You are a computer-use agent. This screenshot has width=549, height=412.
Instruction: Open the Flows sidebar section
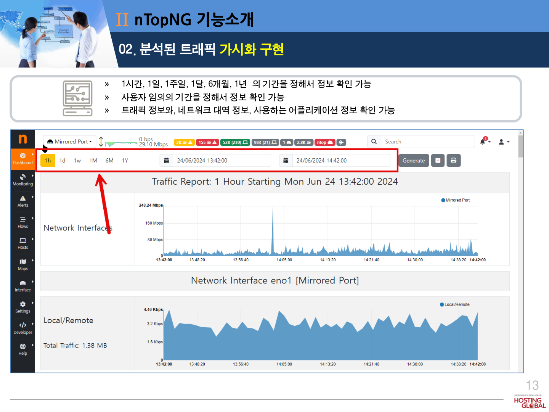[x=23, y=223]
